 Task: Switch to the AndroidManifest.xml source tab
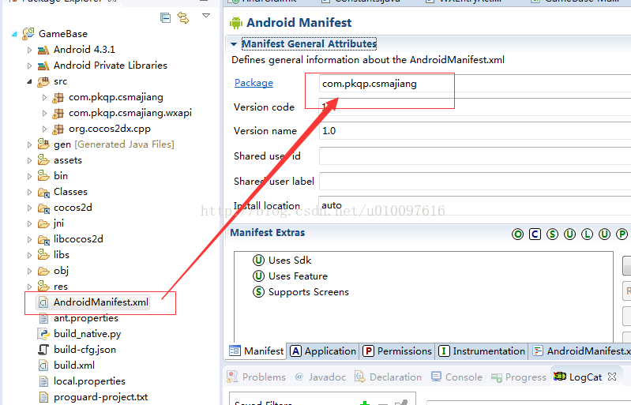pyautogui.click(x=580, y=351)
